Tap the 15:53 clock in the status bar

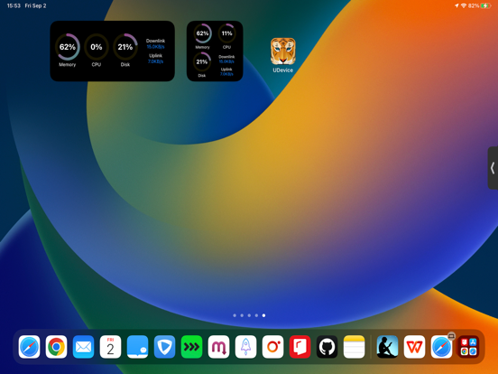tap(14, 5)
